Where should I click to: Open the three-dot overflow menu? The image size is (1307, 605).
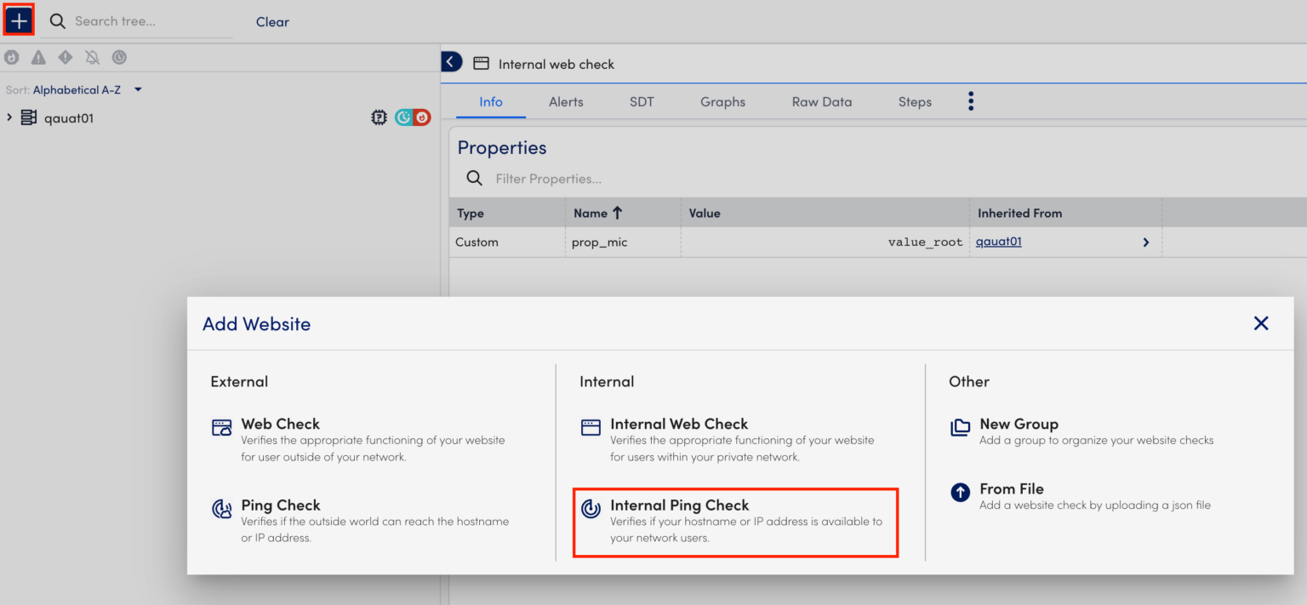[x=971, y=100]
